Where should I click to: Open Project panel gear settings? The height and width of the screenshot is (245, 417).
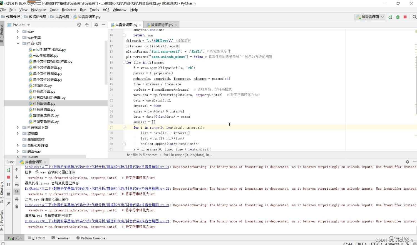point(96,25)
